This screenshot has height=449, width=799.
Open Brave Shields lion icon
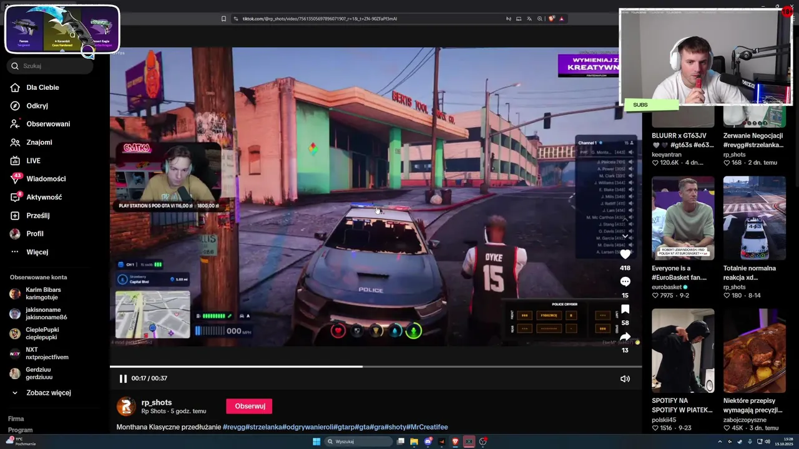click(551, 19)
